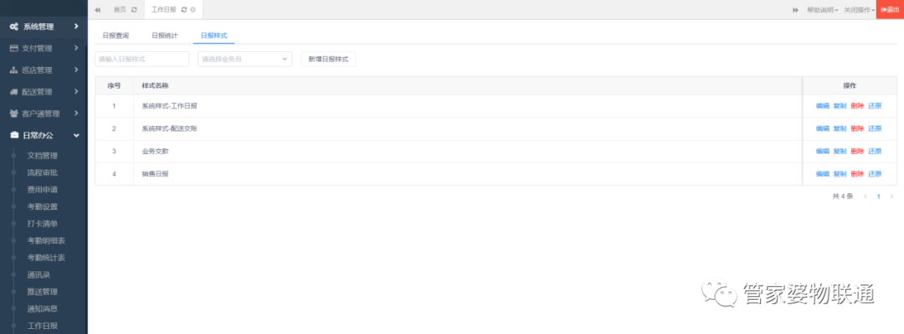This screenshot has width=904, height=334.
Task: Click 编辑 link for 业务交款 row
Action: coord(822,152)
